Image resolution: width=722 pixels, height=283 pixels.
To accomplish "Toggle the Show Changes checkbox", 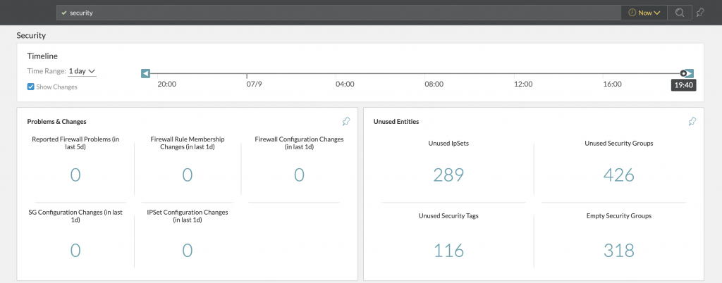I will (x=31, y=87).
